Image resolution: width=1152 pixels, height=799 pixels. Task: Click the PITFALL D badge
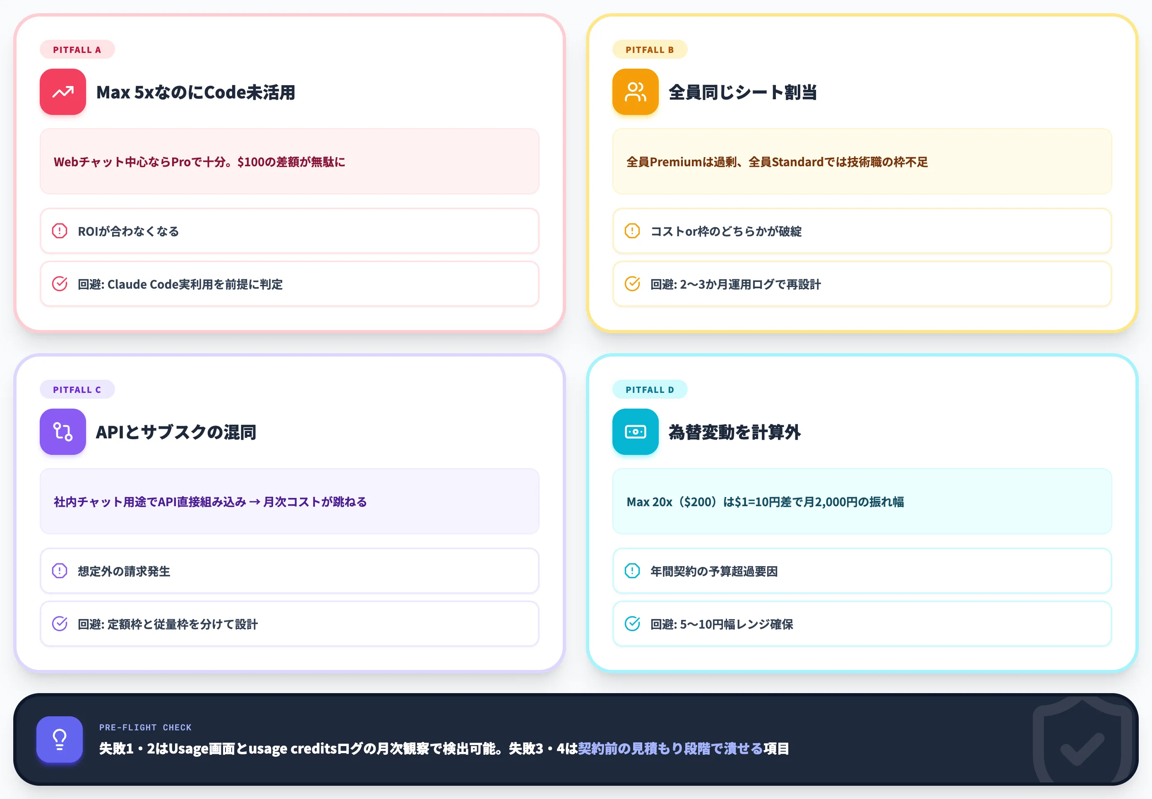click(650, 390)
